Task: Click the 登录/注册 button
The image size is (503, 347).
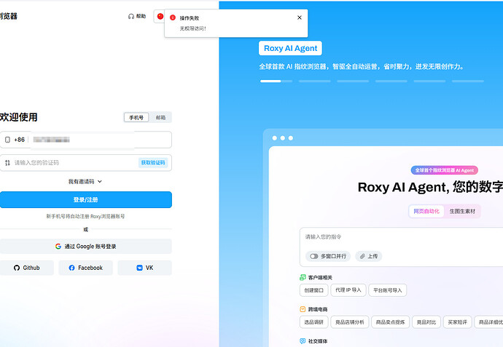Action: click(85, 200)
